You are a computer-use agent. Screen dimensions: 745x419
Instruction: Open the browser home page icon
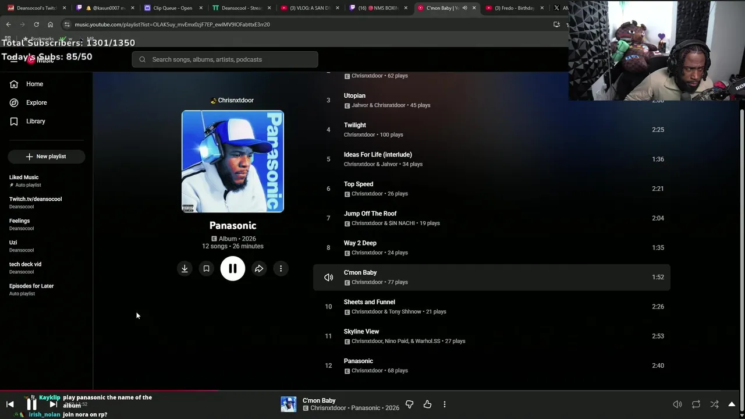click(x=50, y=24)
